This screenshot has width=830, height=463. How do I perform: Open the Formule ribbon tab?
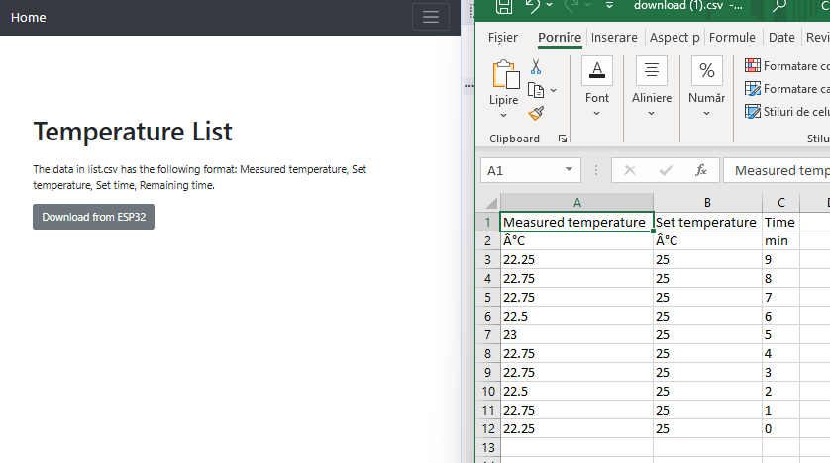tap(732, 37)
